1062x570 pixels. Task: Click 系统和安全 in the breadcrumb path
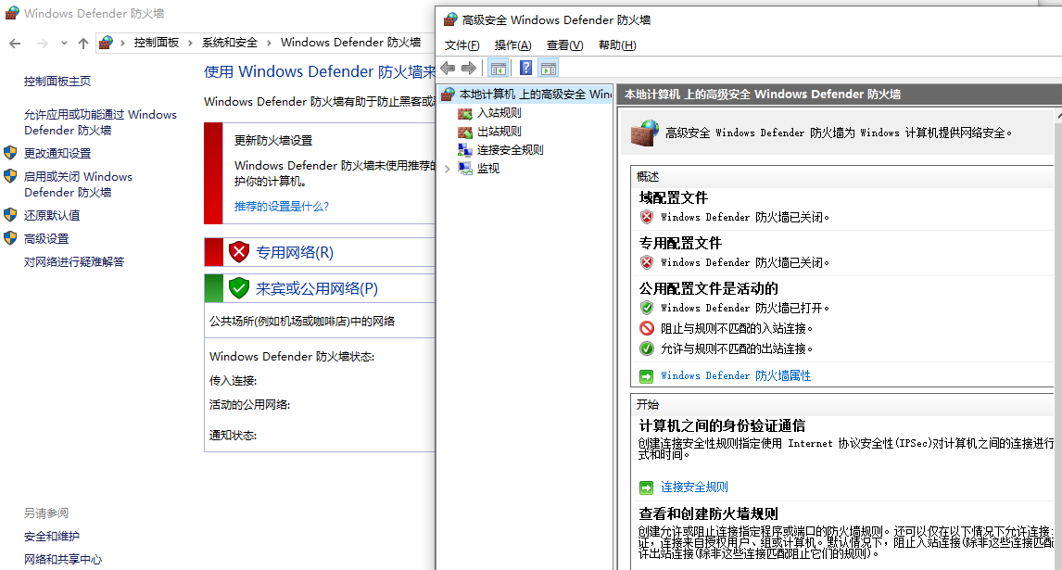tap(230, 42)
